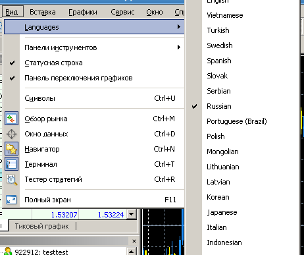
Task: Click navigator scroll up arrow
Action: click(132, 251)
